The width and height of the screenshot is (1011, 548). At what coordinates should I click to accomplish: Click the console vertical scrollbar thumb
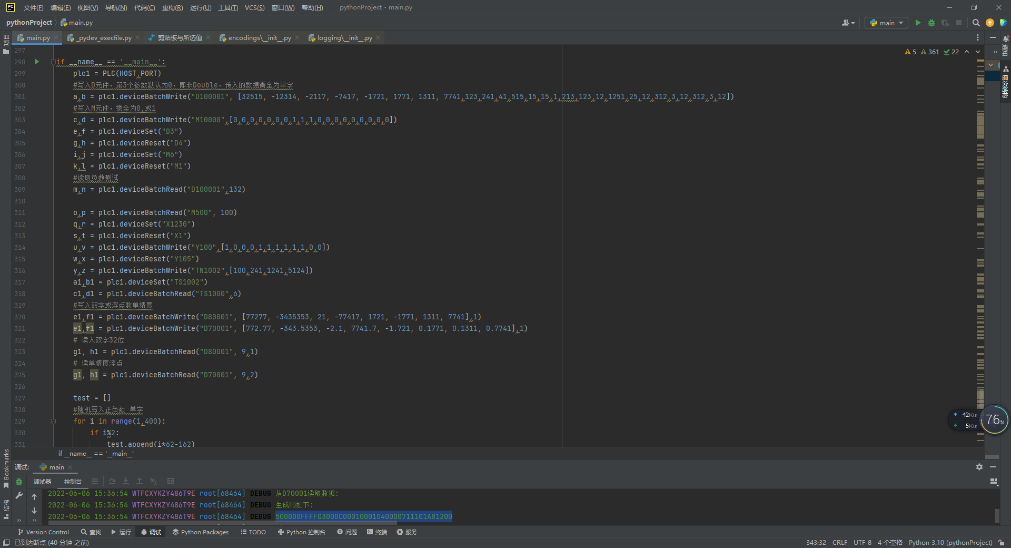pos(997,515)
